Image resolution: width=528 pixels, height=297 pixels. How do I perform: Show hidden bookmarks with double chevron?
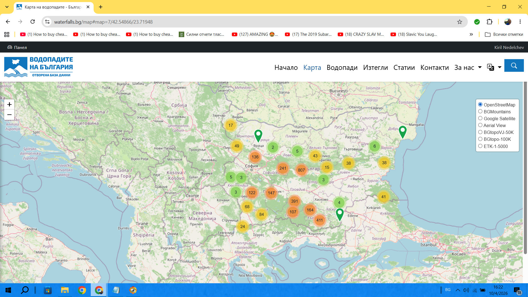471,34
